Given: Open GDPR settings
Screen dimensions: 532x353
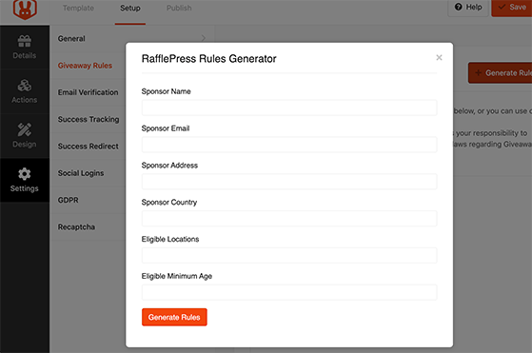Looking at the screenshot, I should 68,200.
